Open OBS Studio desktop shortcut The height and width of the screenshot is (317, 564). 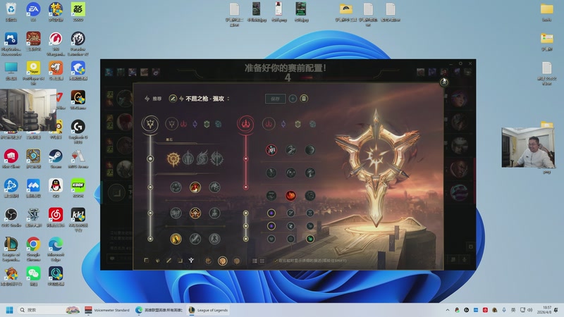(11, 217)
